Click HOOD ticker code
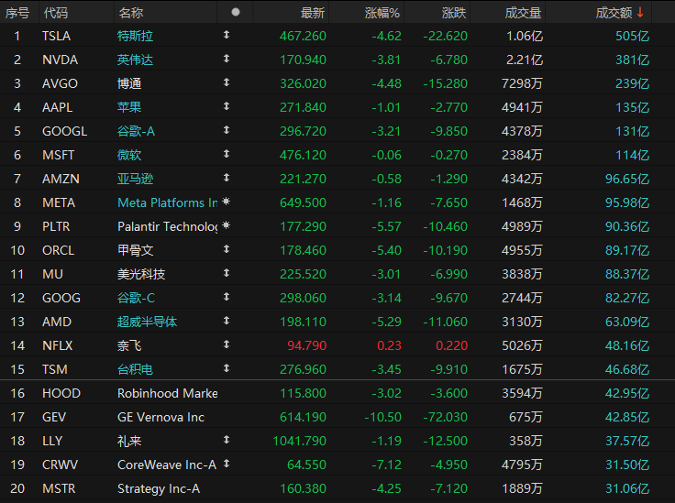 point(61,393)
